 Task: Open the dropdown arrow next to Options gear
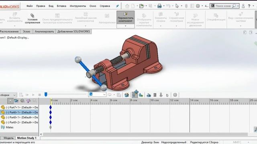pyautogui.click(x=202, y=6)
